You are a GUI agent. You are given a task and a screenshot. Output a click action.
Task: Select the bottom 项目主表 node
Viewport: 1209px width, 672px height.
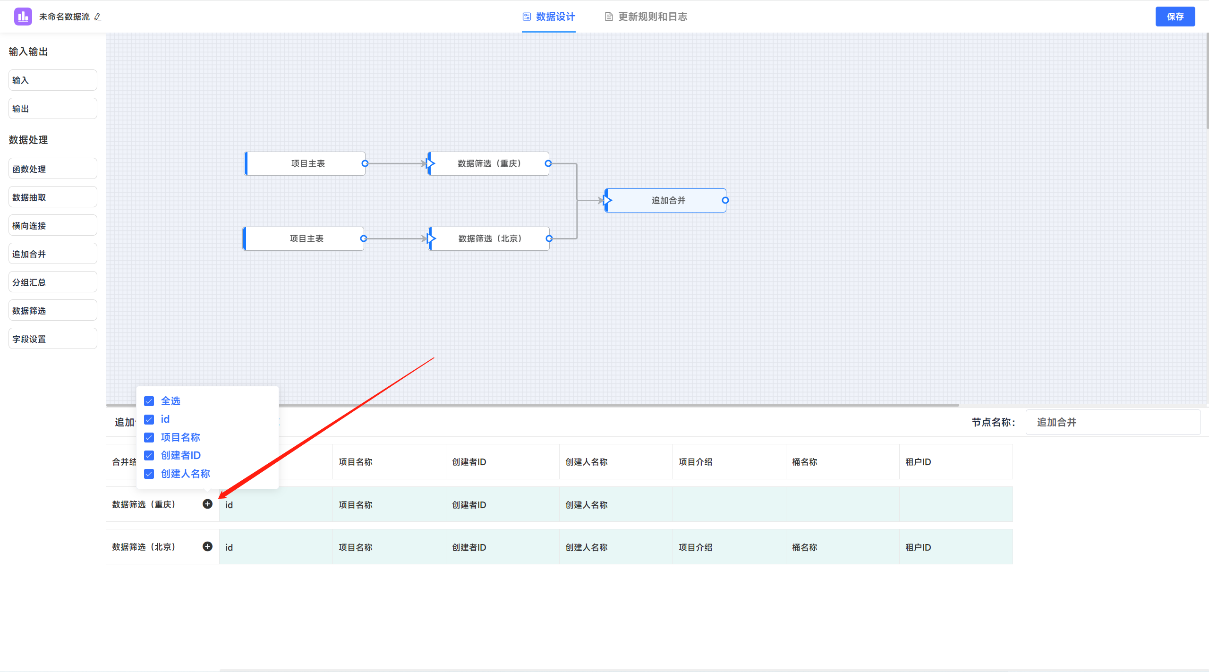pos(304,238)
